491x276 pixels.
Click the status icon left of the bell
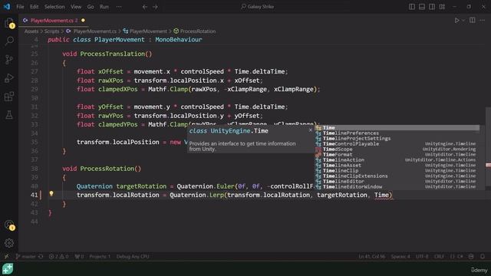coord(471,256)
